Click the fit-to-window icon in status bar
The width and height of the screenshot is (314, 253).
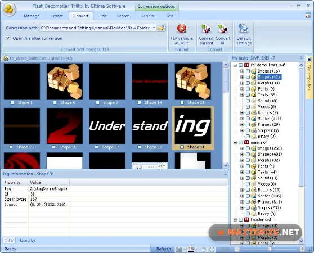click(x=212, y=249)
